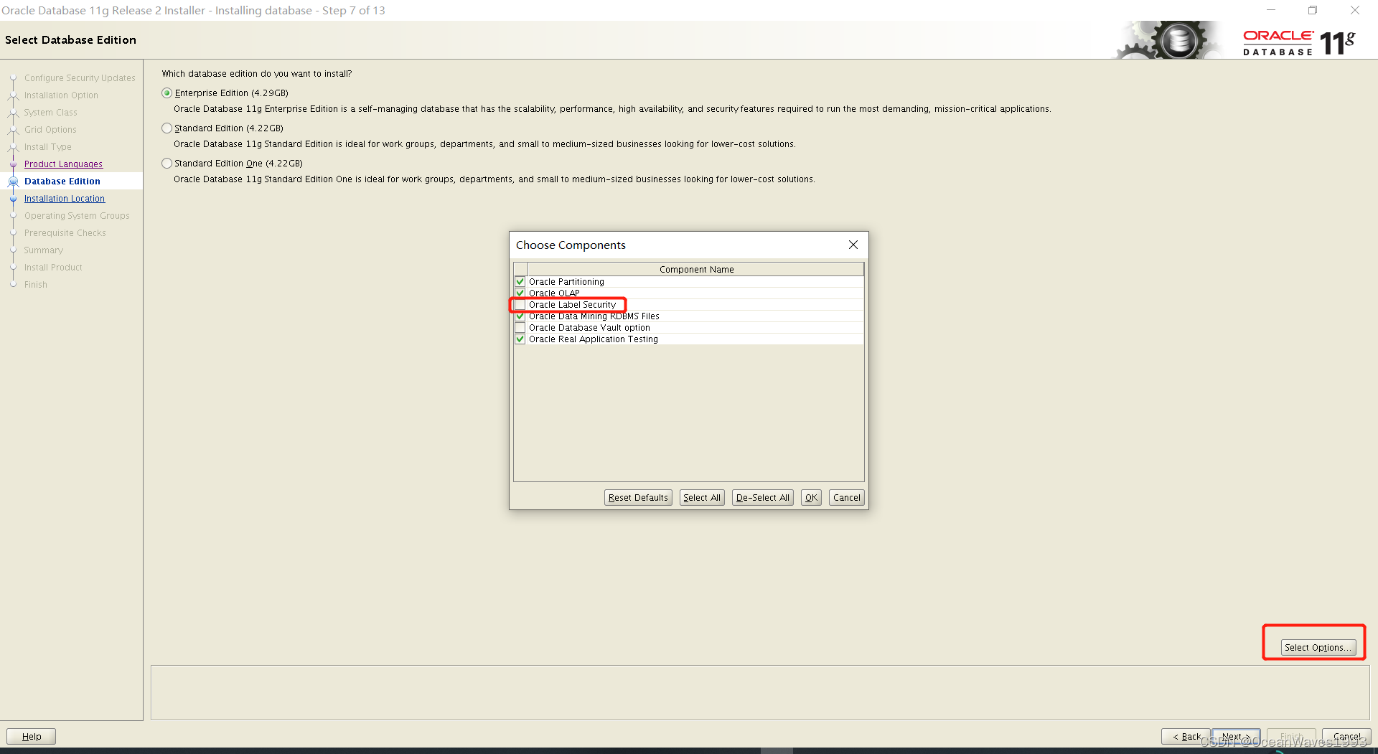Click the De-Select All button
This screenshot has height=754, width=1378.
point(762,498)
